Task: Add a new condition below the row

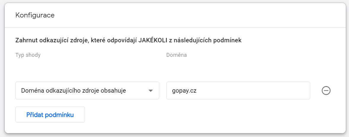Action: [50, 115]
